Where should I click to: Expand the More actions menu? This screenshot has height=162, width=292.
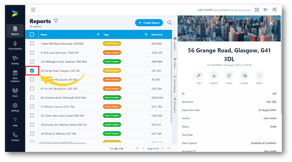[259, 75]
